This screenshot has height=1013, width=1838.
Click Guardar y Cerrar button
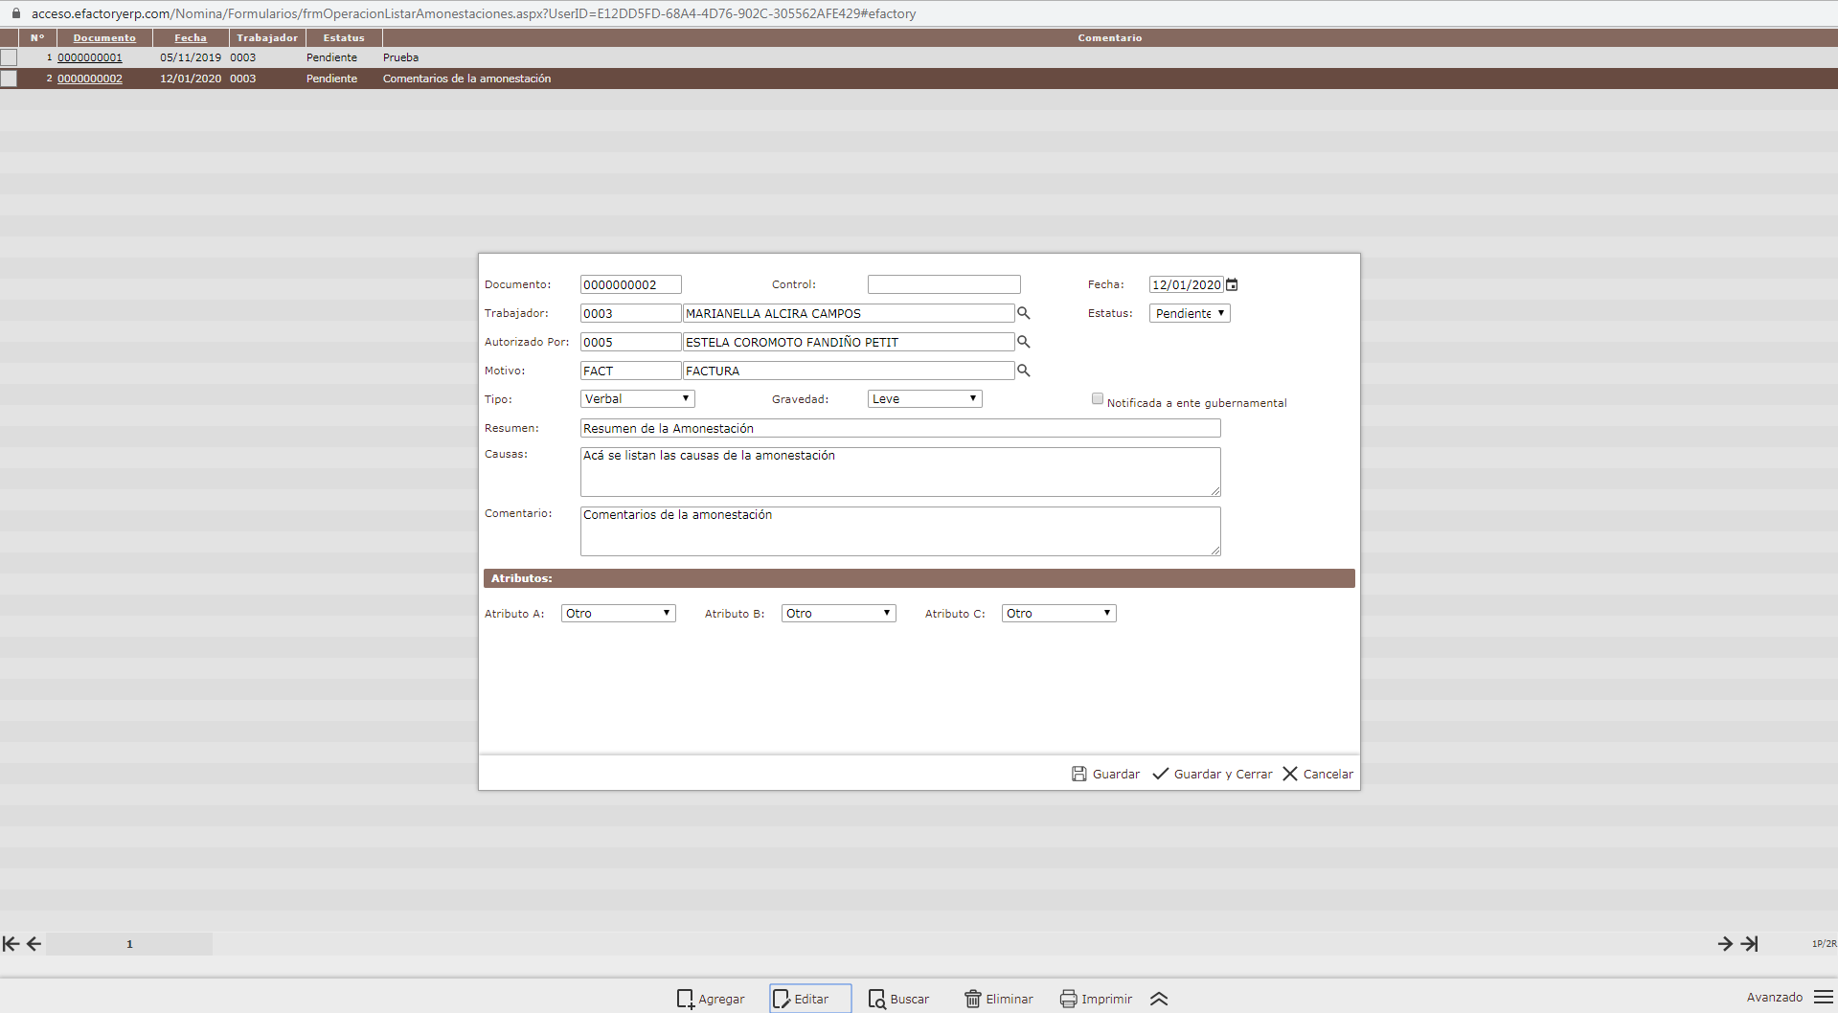tap(1213, 774)
